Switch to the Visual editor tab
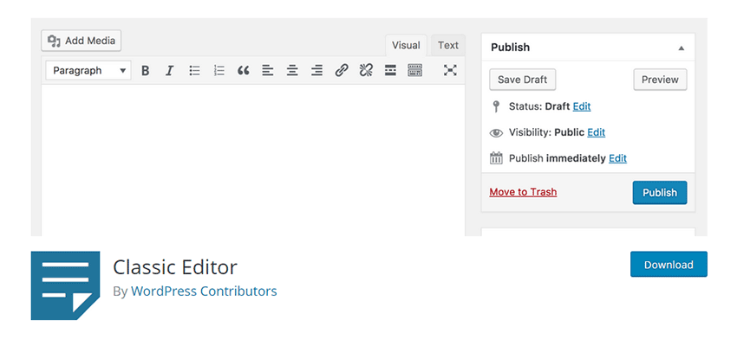 pyautogui.click(x=406, y=46)
